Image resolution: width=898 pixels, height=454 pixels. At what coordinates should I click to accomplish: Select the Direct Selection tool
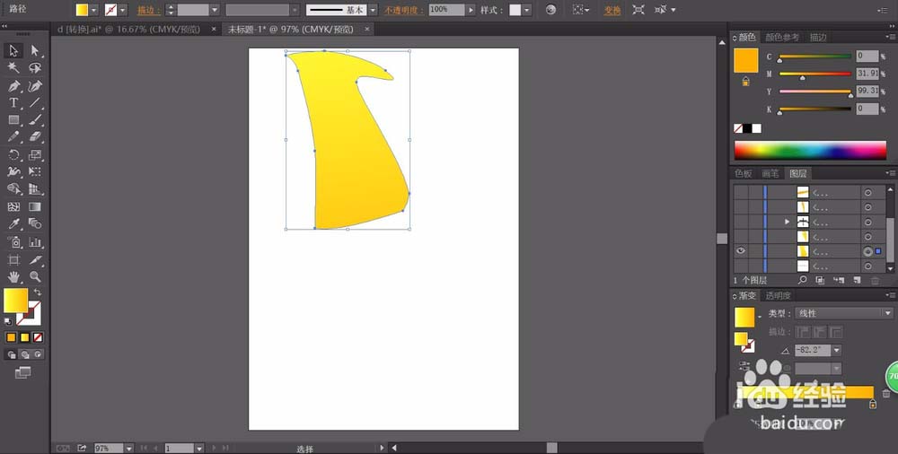[35, 50]
